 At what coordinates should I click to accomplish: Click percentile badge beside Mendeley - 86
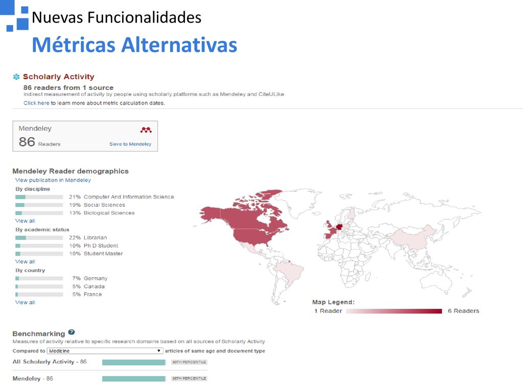point(189,378)
